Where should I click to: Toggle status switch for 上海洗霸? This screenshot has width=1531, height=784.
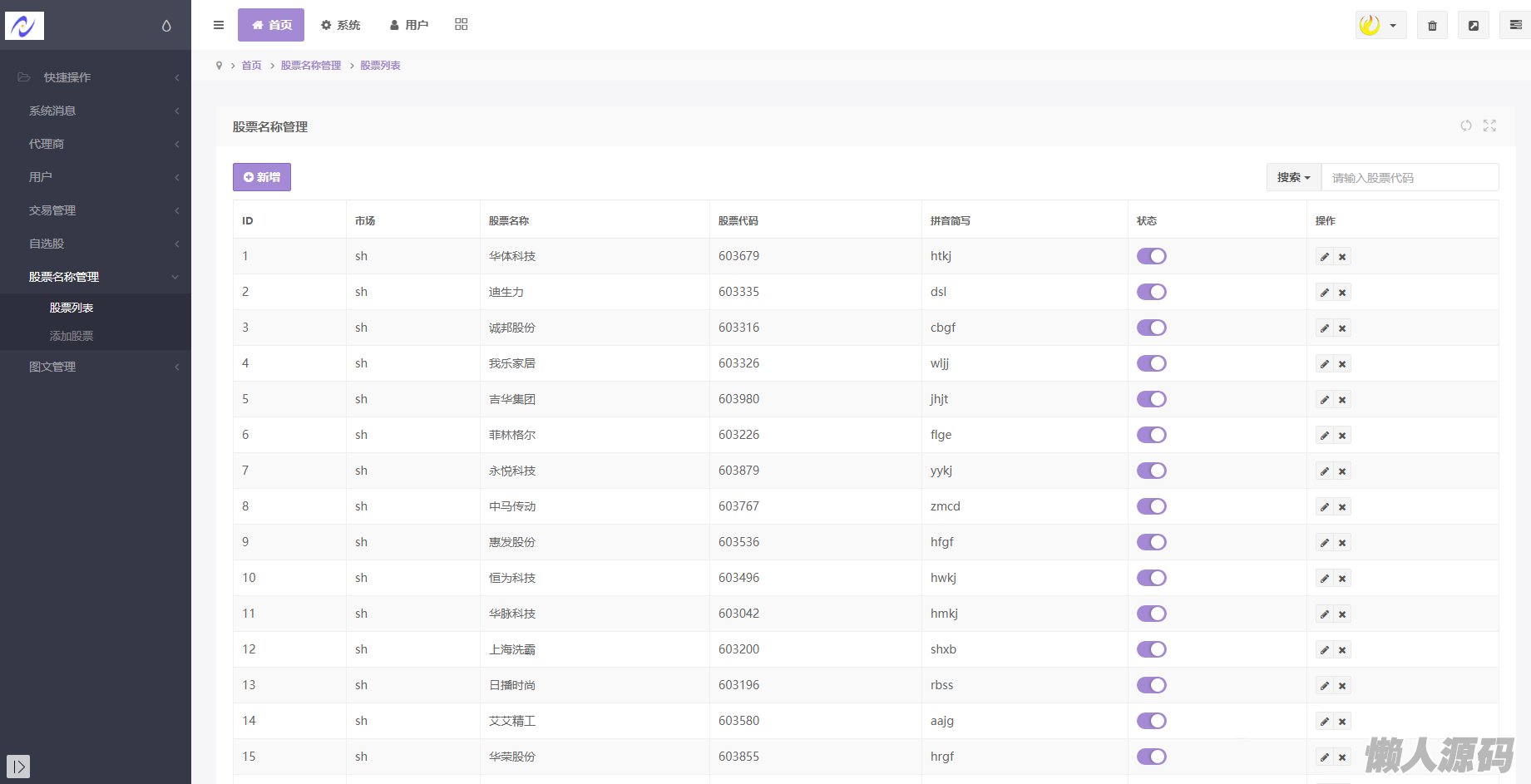click(x=1152, y=649)
